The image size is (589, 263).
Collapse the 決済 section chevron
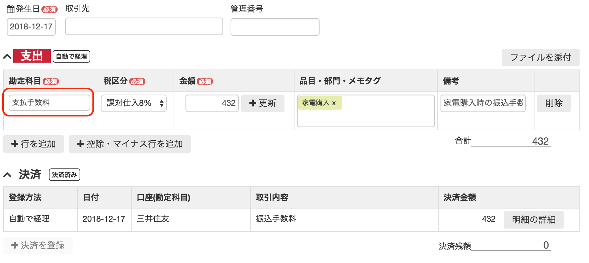(7, 175)
